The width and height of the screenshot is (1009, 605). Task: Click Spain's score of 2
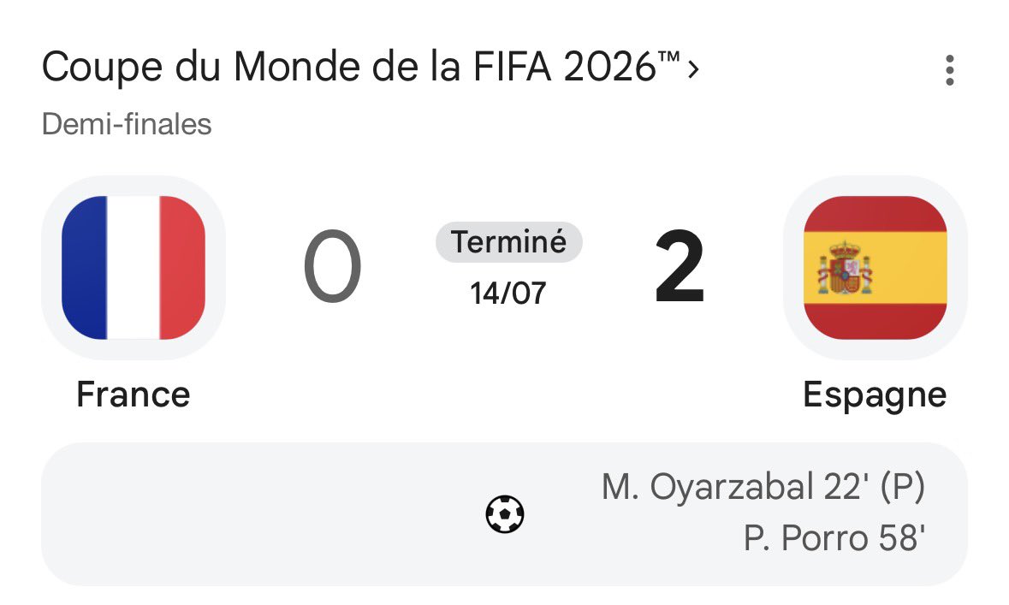[x=680, y=266]
